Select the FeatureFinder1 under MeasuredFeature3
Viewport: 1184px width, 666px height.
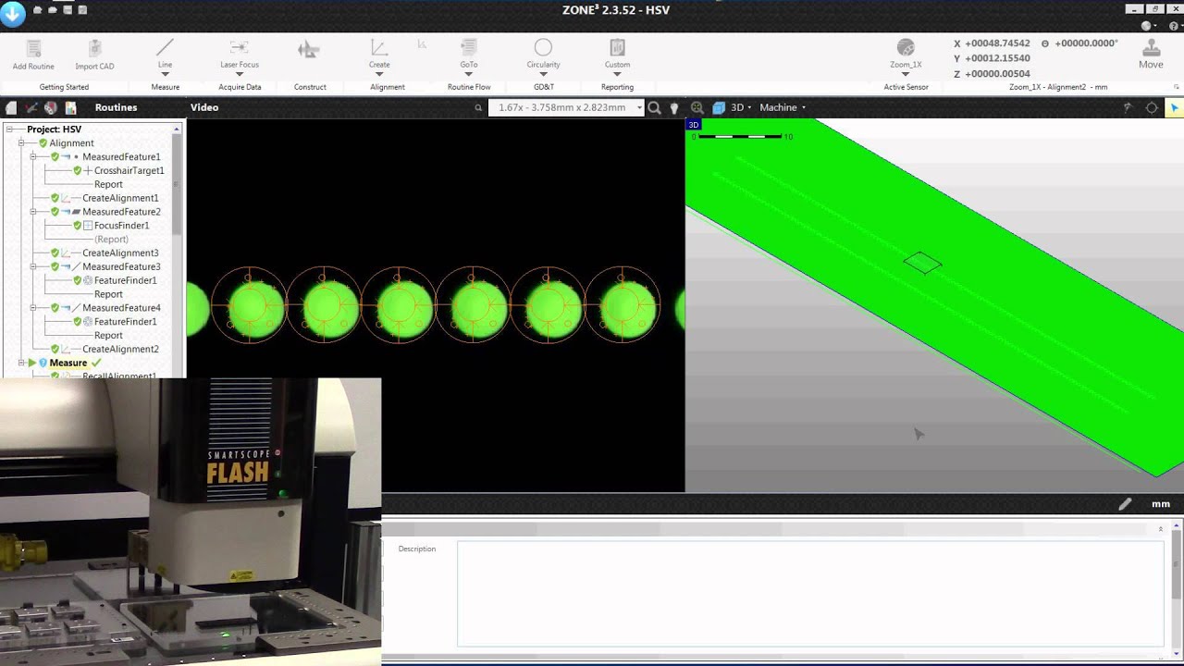pyautogui.click(x=125, y=280)
